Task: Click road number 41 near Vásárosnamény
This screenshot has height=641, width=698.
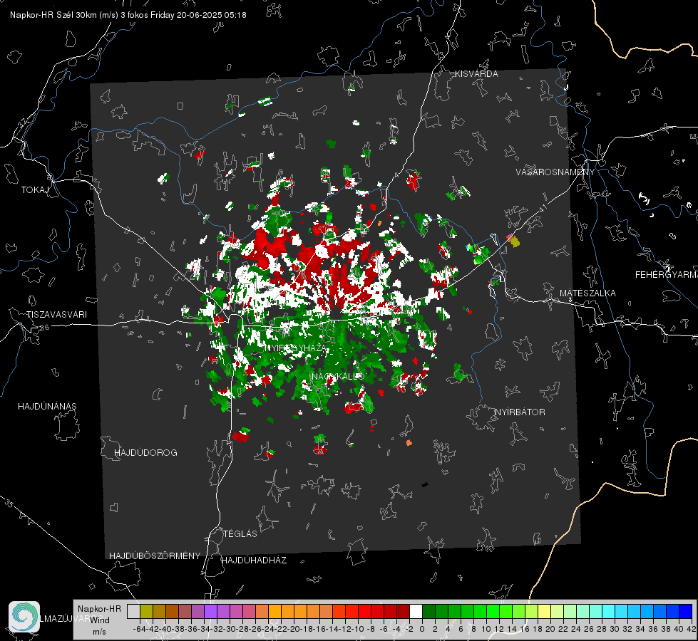Action: (543, 208)
